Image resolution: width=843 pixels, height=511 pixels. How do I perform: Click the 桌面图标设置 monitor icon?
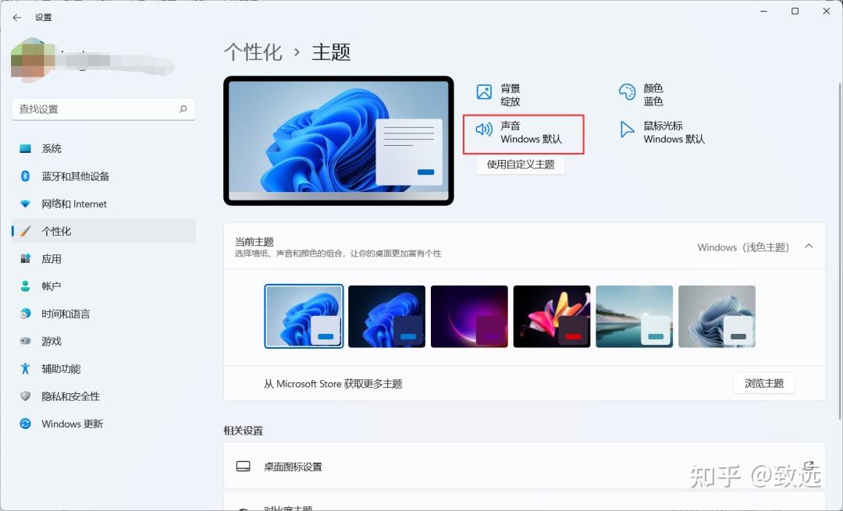(x=243, y=466)
